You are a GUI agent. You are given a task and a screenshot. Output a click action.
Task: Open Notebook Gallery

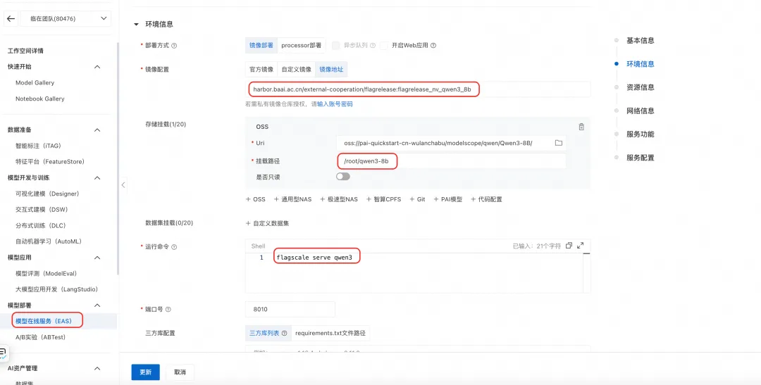pyautogui.click(x=39, y=99)
